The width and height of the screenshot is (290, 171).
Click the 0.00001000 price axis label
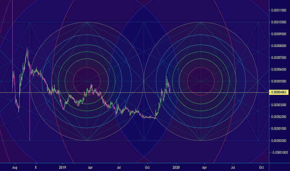point(279,128)
